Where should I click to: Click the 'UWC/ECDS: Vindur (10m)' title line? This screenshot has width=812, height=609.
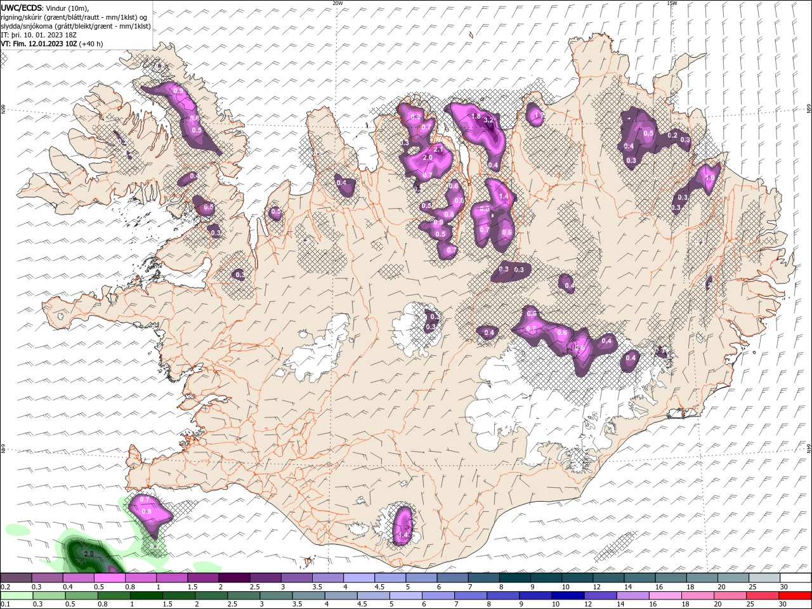[x=45, y=8]
